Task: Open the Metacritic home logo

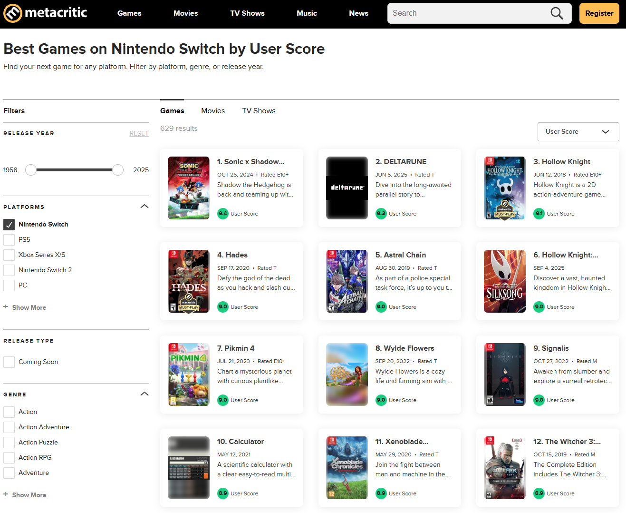Action: click(x=45, y=13)
